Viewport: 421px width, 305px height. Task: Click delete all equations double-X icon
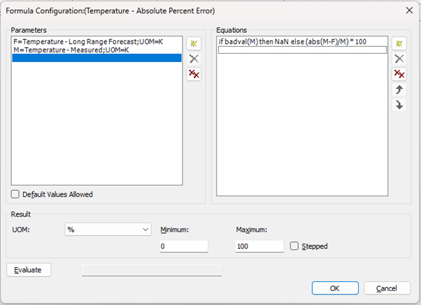click(399, 74)
